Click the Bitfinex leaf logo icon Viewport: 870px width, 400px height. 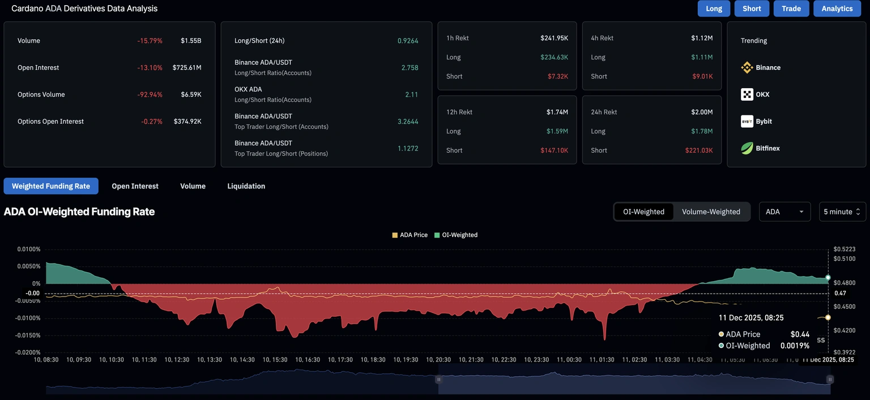point(747,148)
